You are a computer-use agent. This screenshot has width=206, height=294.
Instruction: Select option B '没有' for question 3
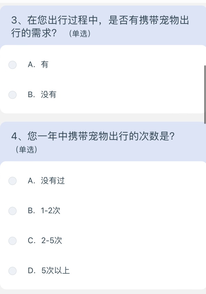(12, 94)
